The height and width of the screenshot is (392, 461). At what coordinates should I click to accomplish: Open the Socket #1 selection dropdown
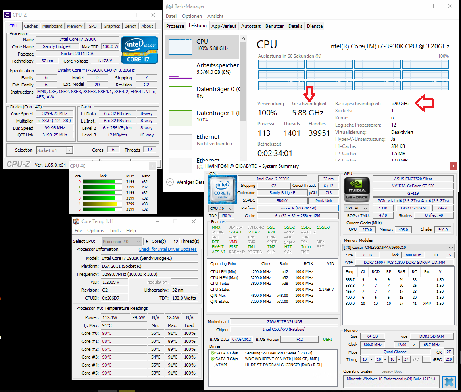coord(54,150)
